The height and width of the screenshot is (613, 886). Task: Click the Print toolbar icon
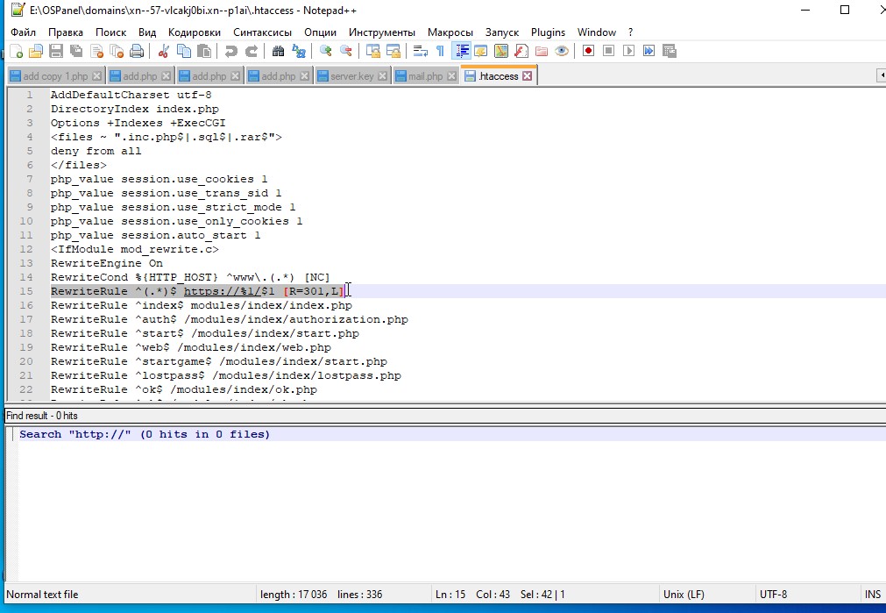(137, 51)
